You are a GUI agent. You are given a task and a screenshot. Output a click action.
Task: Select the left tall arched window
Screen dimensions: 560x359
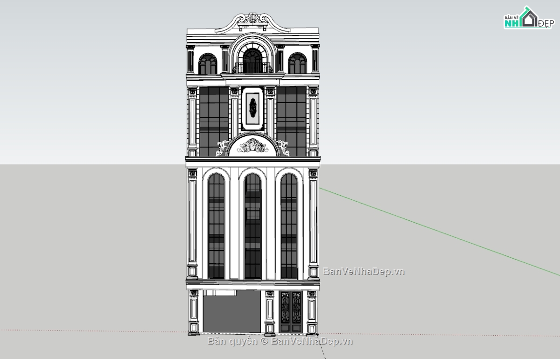click(216, 226)
